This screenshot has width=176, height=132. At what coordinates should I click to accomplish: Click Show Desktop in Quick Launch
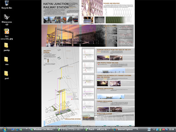point(13,130)
